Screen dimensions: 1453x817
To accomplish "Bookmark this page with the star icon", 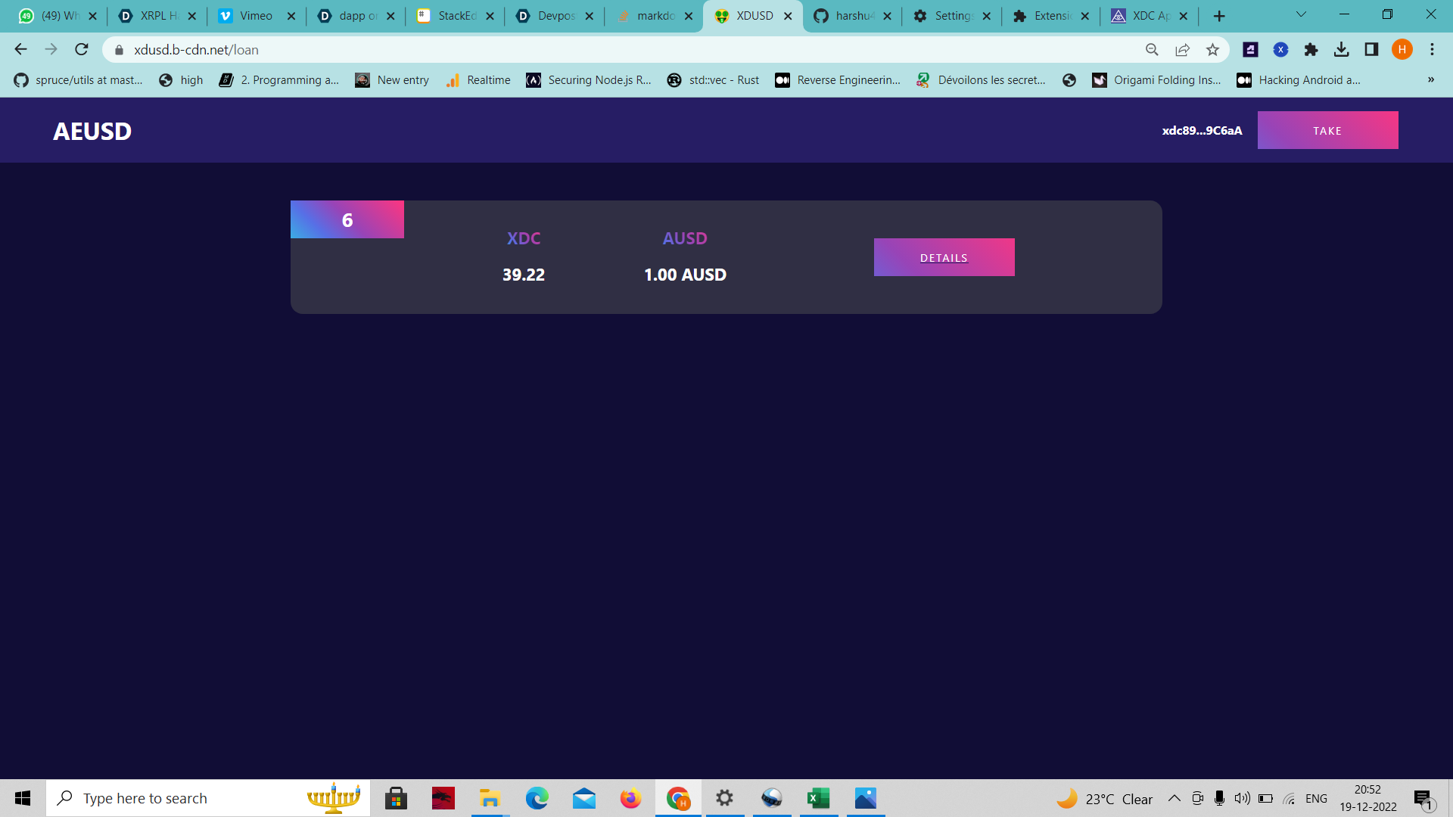I will pyautogui.click(x=1212, y=50).
